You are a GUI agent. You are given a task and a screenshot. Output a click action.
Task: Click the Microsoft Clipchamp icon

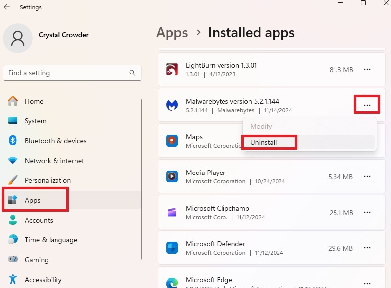pos(172,212)
